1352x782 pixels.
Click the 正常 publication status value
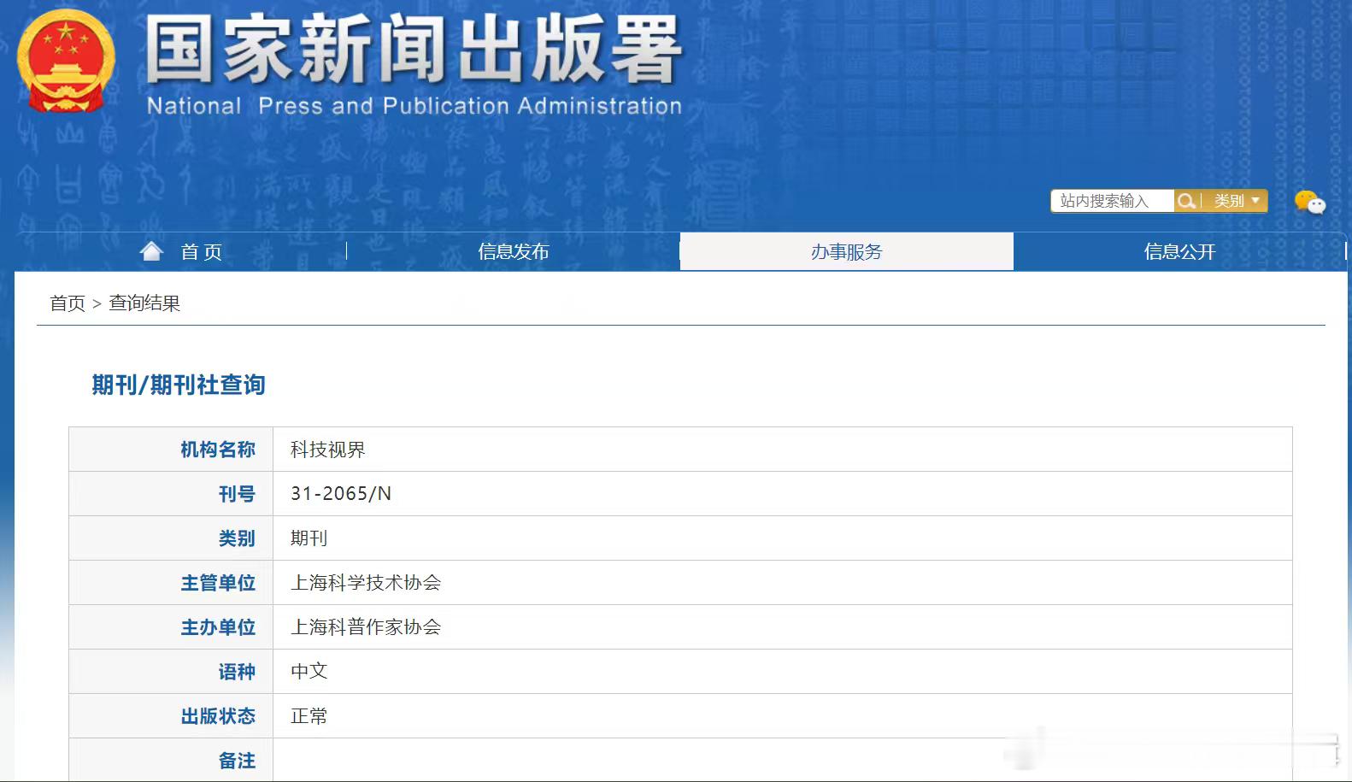coord(309,716)
